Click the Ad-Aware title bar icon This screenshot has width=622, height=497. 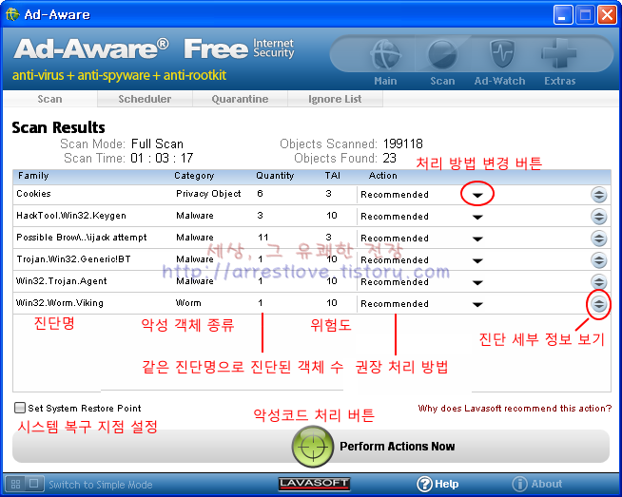[12, 14]
